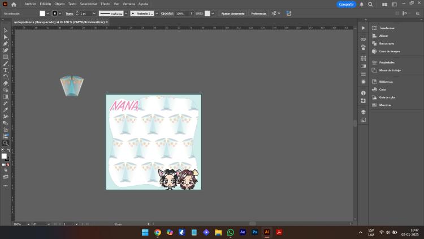This screenshot has width=424, height=239.
Task: Open the Stroke panel icon
Action: 363,74
